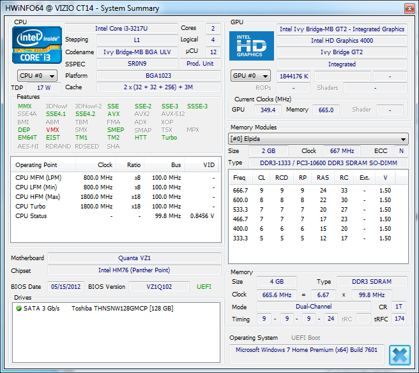Viewport: 419px width, 373px height.
Task: Close the HWiNFO64 window with red X
Action: (x=409, y=8)
